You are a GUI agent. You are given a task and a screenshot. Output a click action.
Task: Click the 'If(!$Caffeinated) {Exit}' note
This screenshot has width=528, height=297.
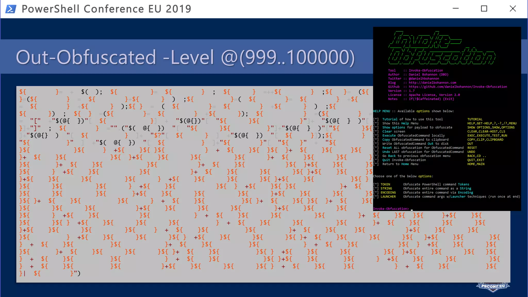[x=431, y=99]
